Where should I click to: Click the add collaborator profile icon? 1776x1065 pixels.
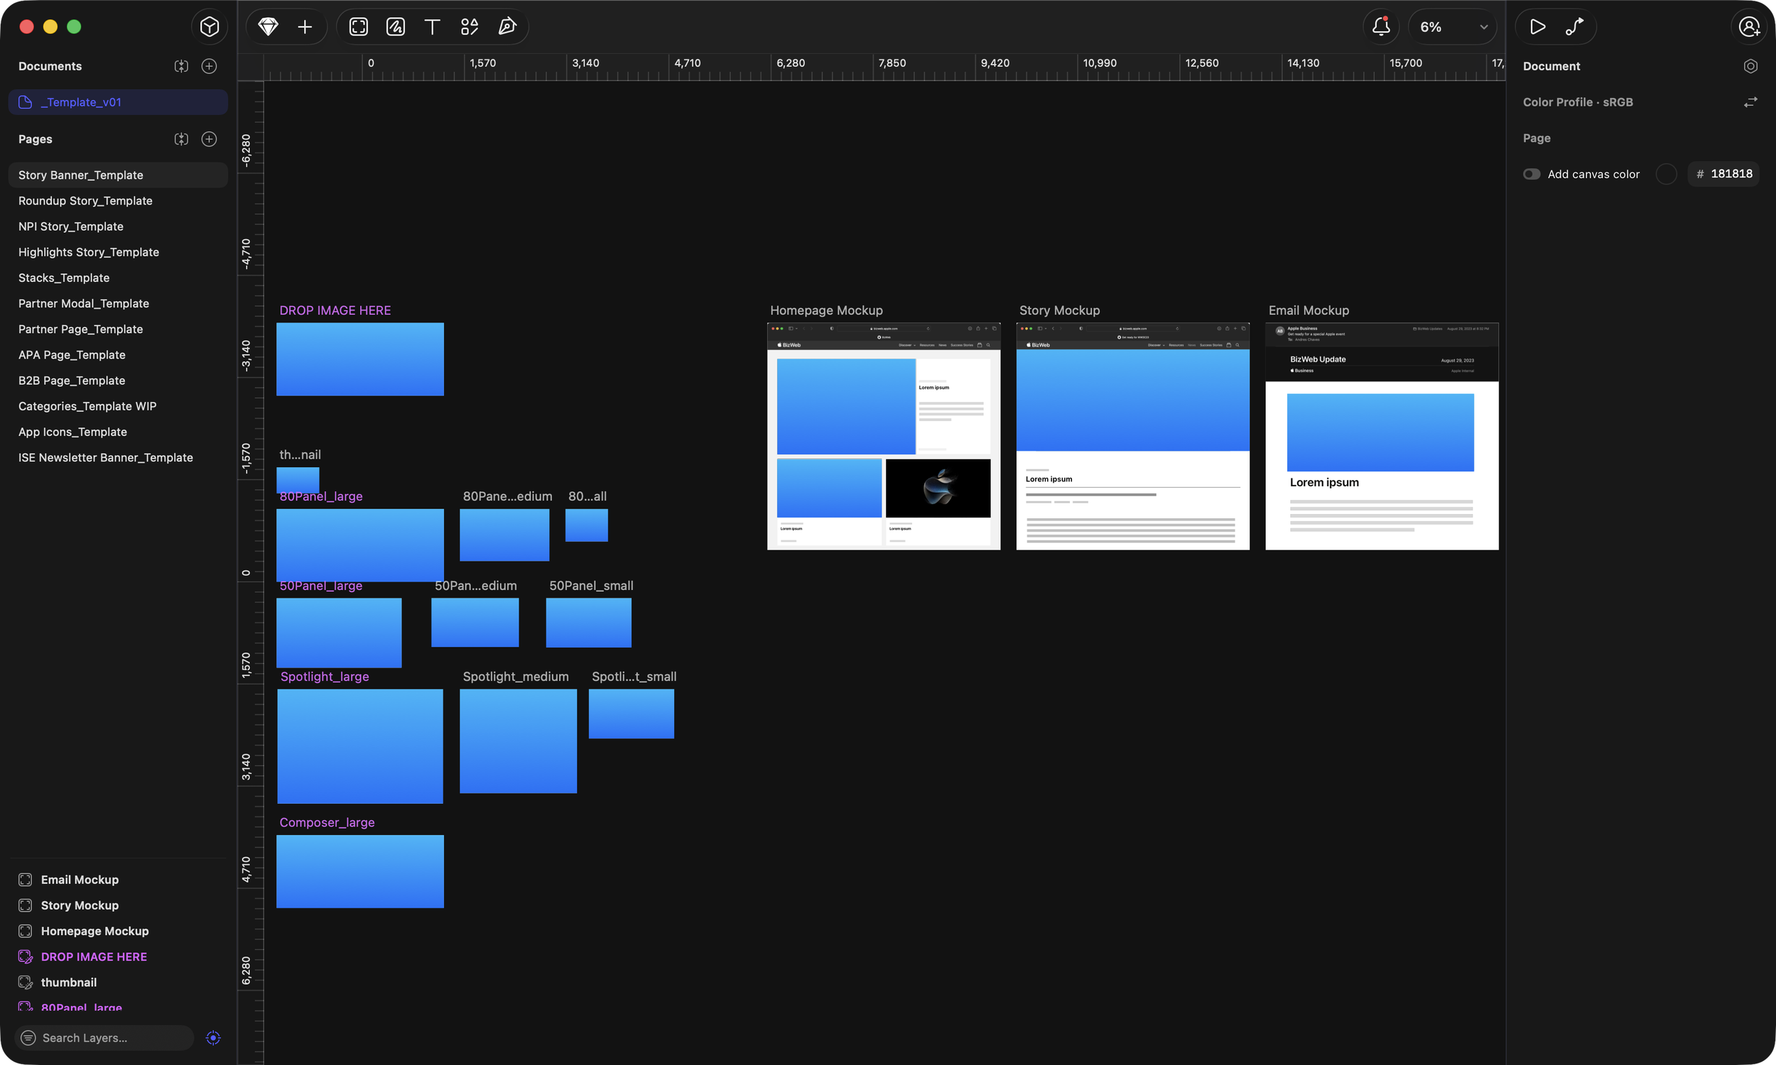coord(1750,26)
